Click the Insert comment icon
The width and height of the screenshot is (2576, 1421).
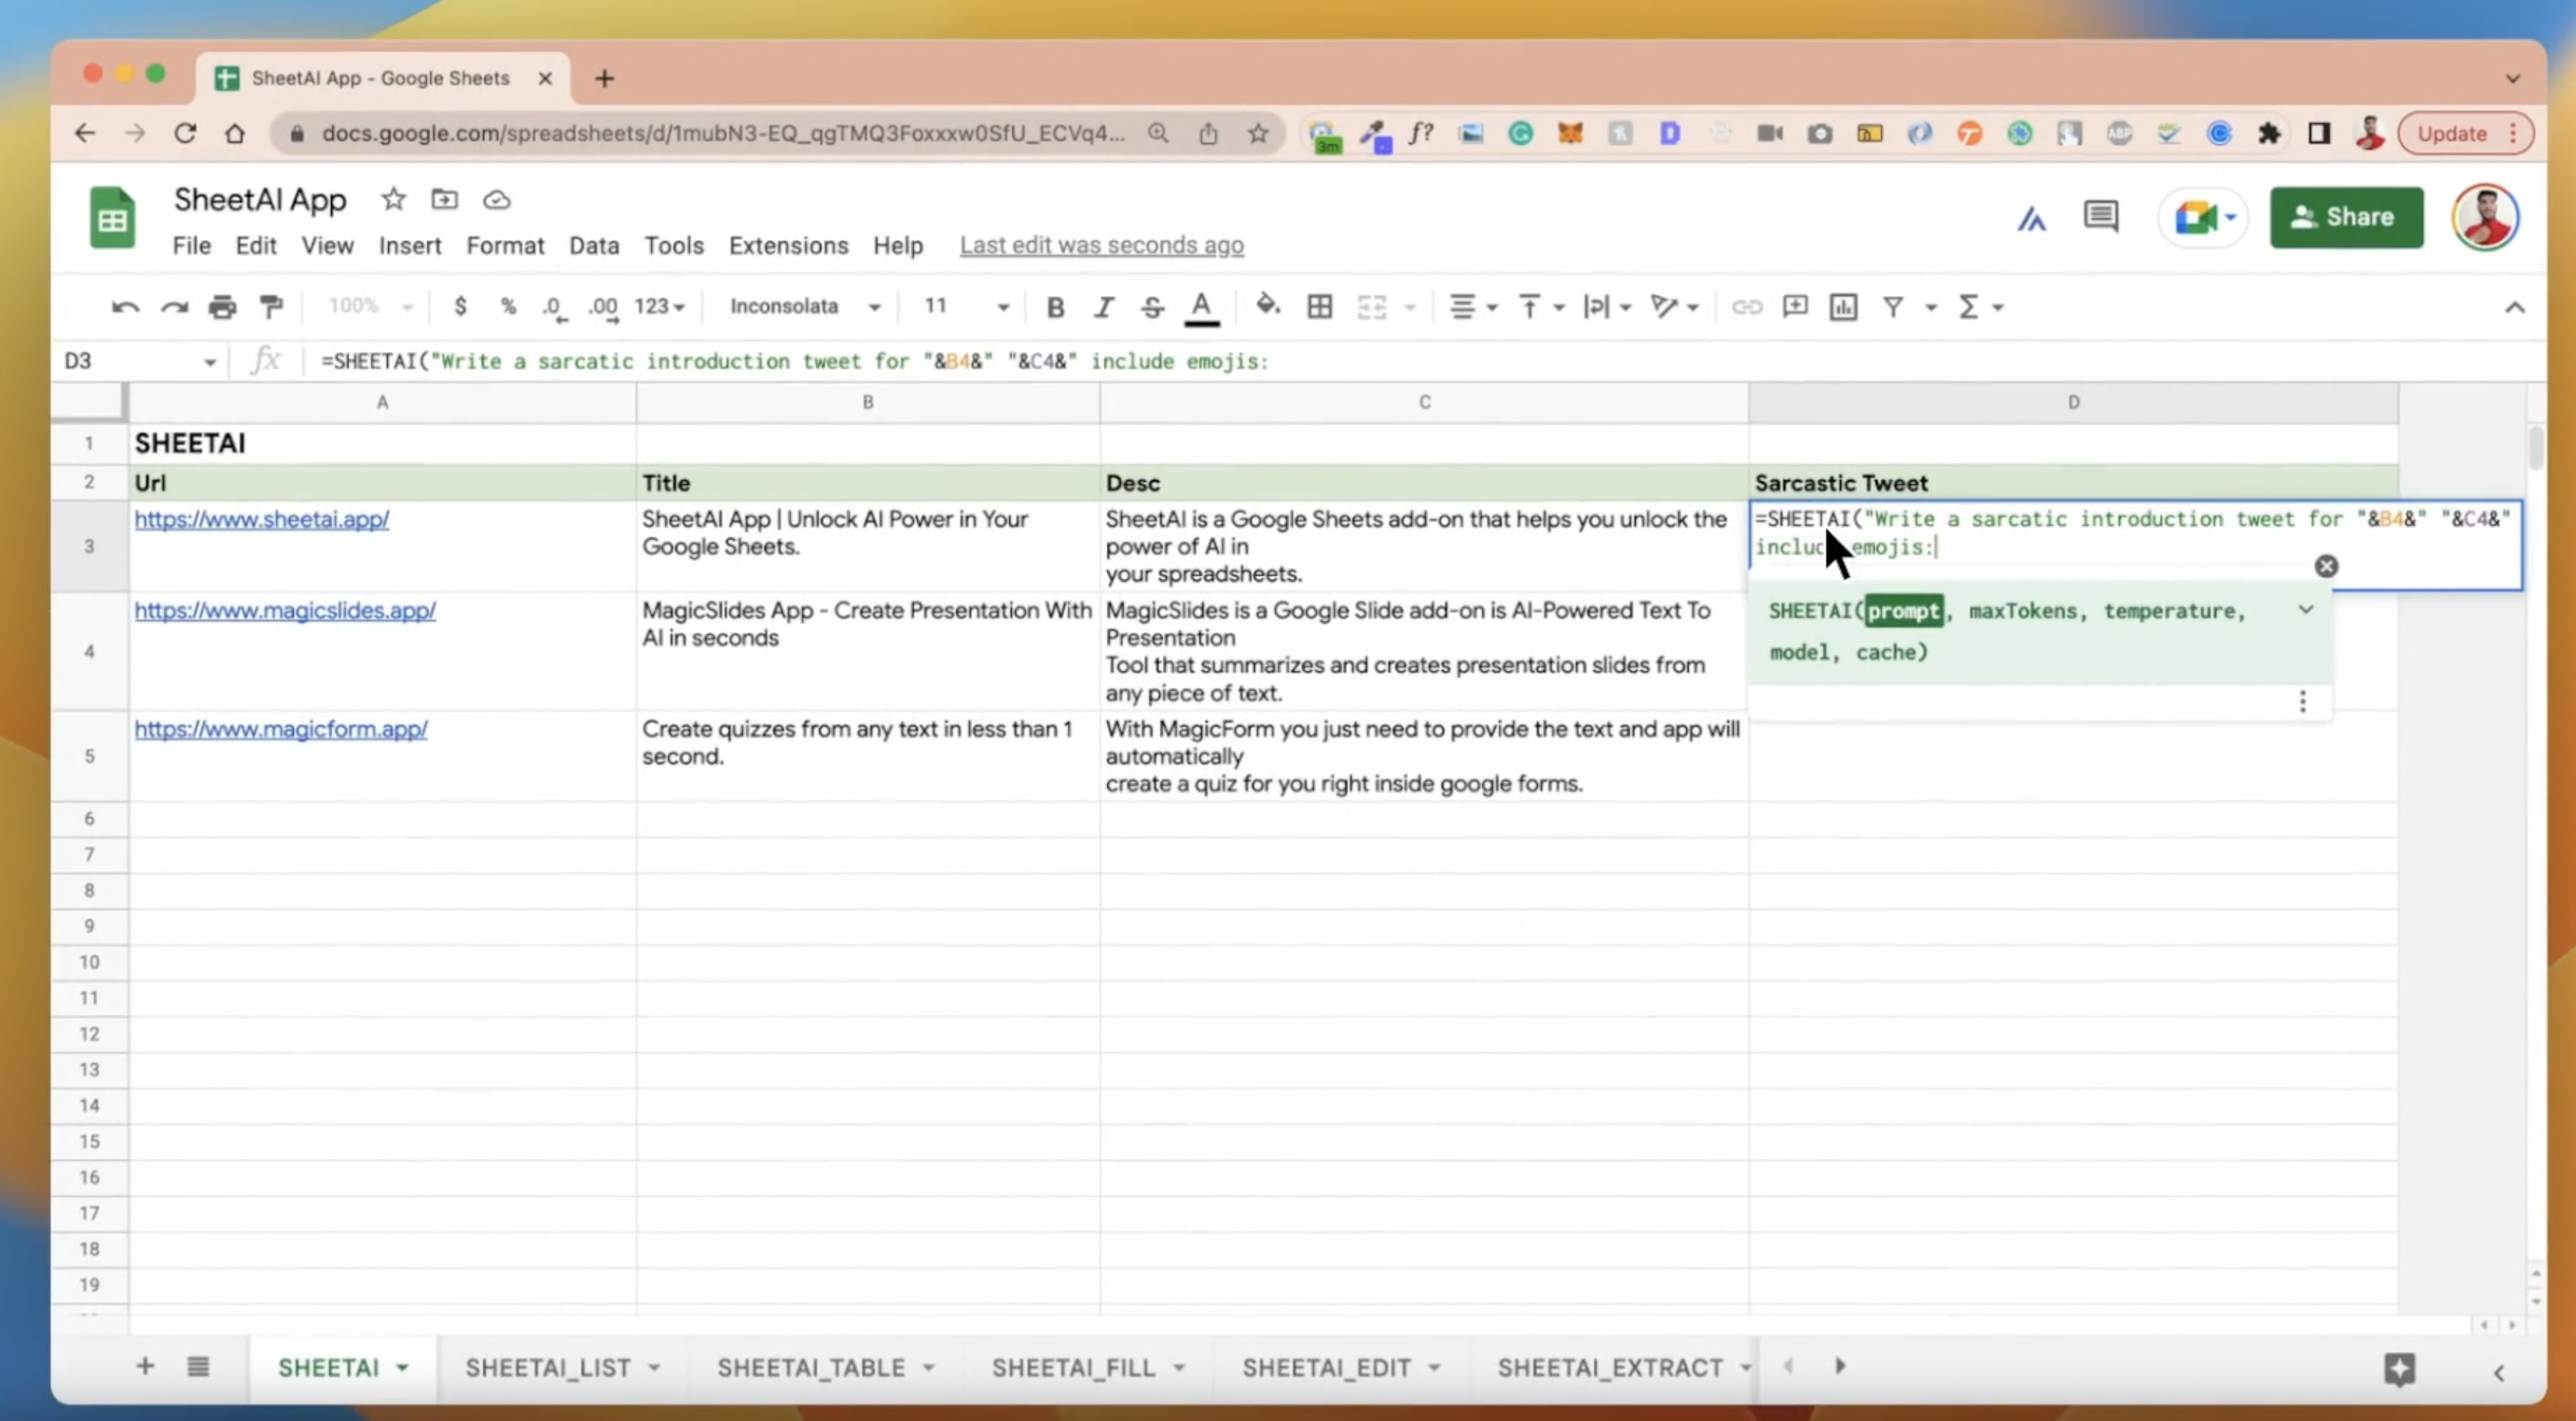(1795, 306)
